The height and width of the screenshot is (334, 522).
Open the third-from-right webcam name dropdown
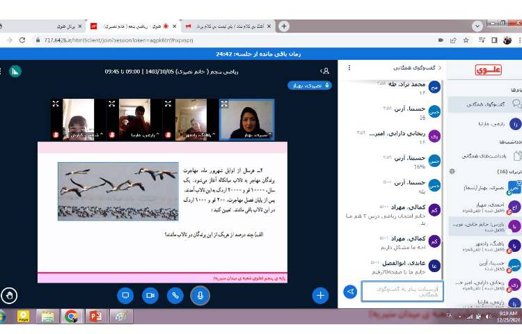pos(145,135)
